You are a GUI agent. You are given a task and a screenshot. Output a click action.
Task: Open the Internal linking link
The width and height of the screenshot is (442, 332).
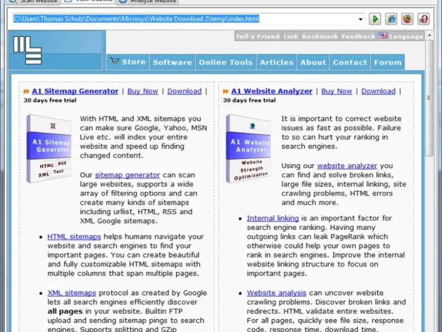tap(272, 218)
